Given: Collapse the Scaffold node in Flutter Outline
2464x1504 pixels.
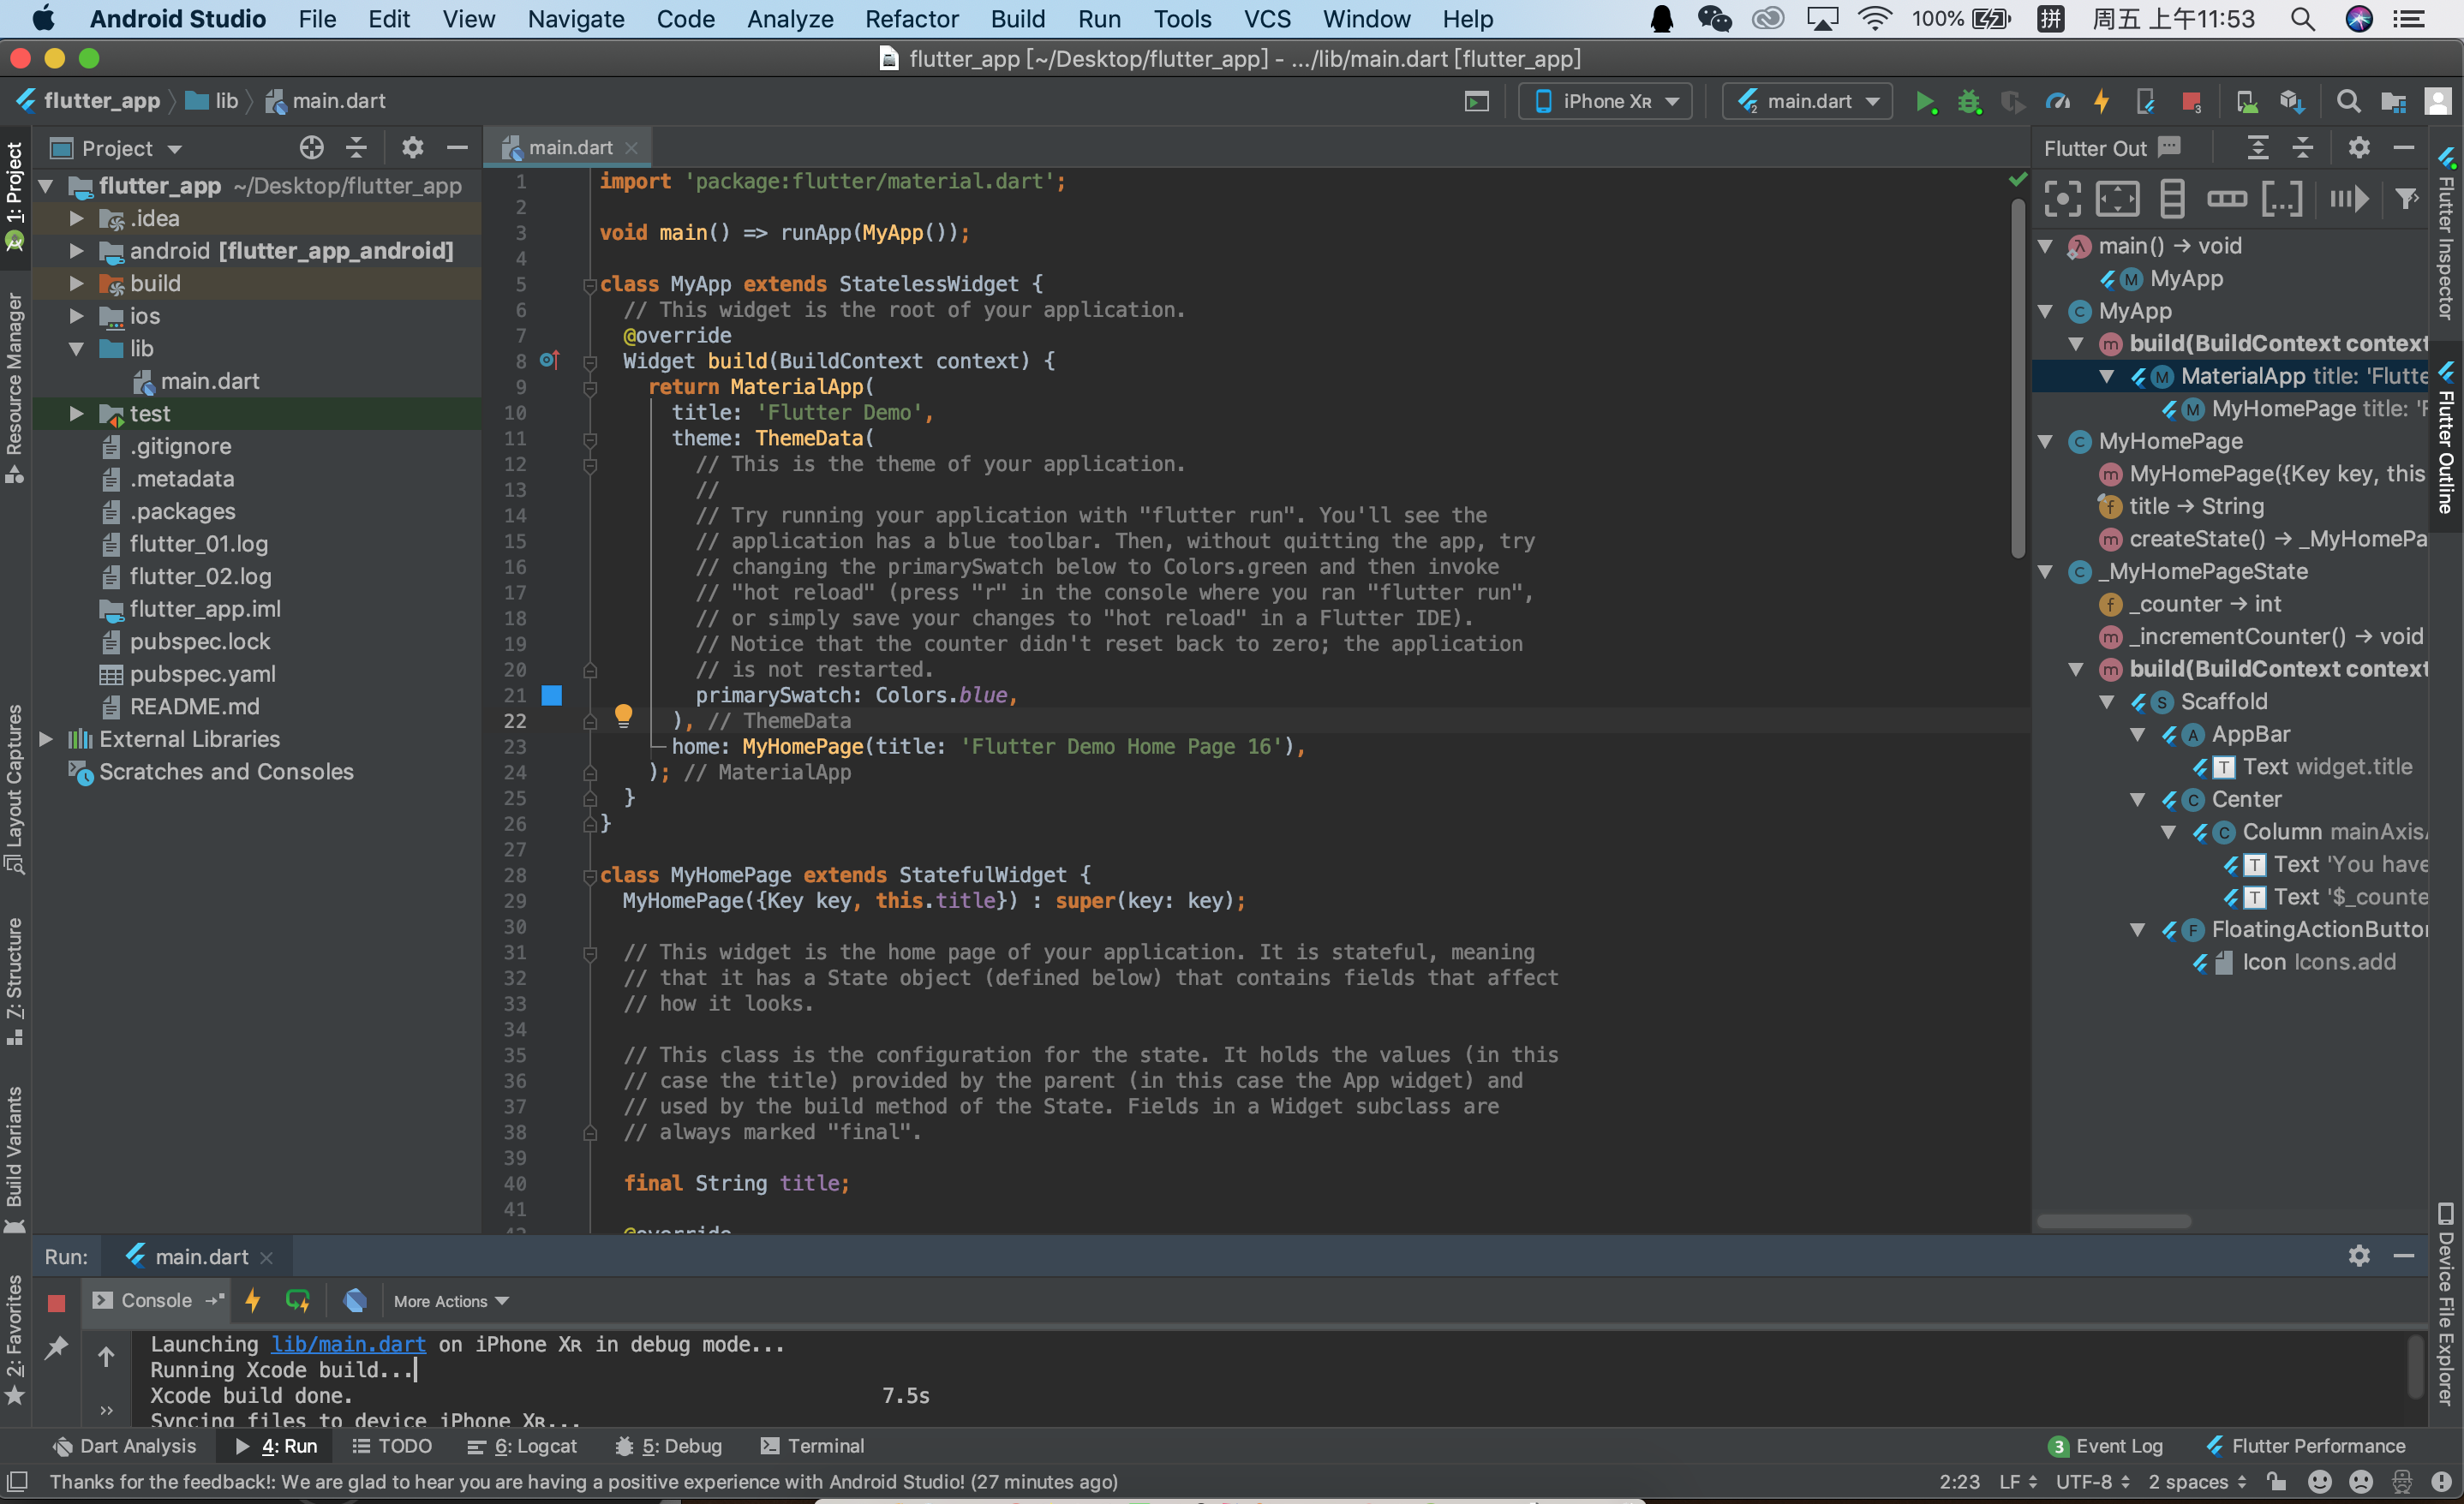Looking at the screenshot, I should pyautogui.click(x=2106, y=702).
